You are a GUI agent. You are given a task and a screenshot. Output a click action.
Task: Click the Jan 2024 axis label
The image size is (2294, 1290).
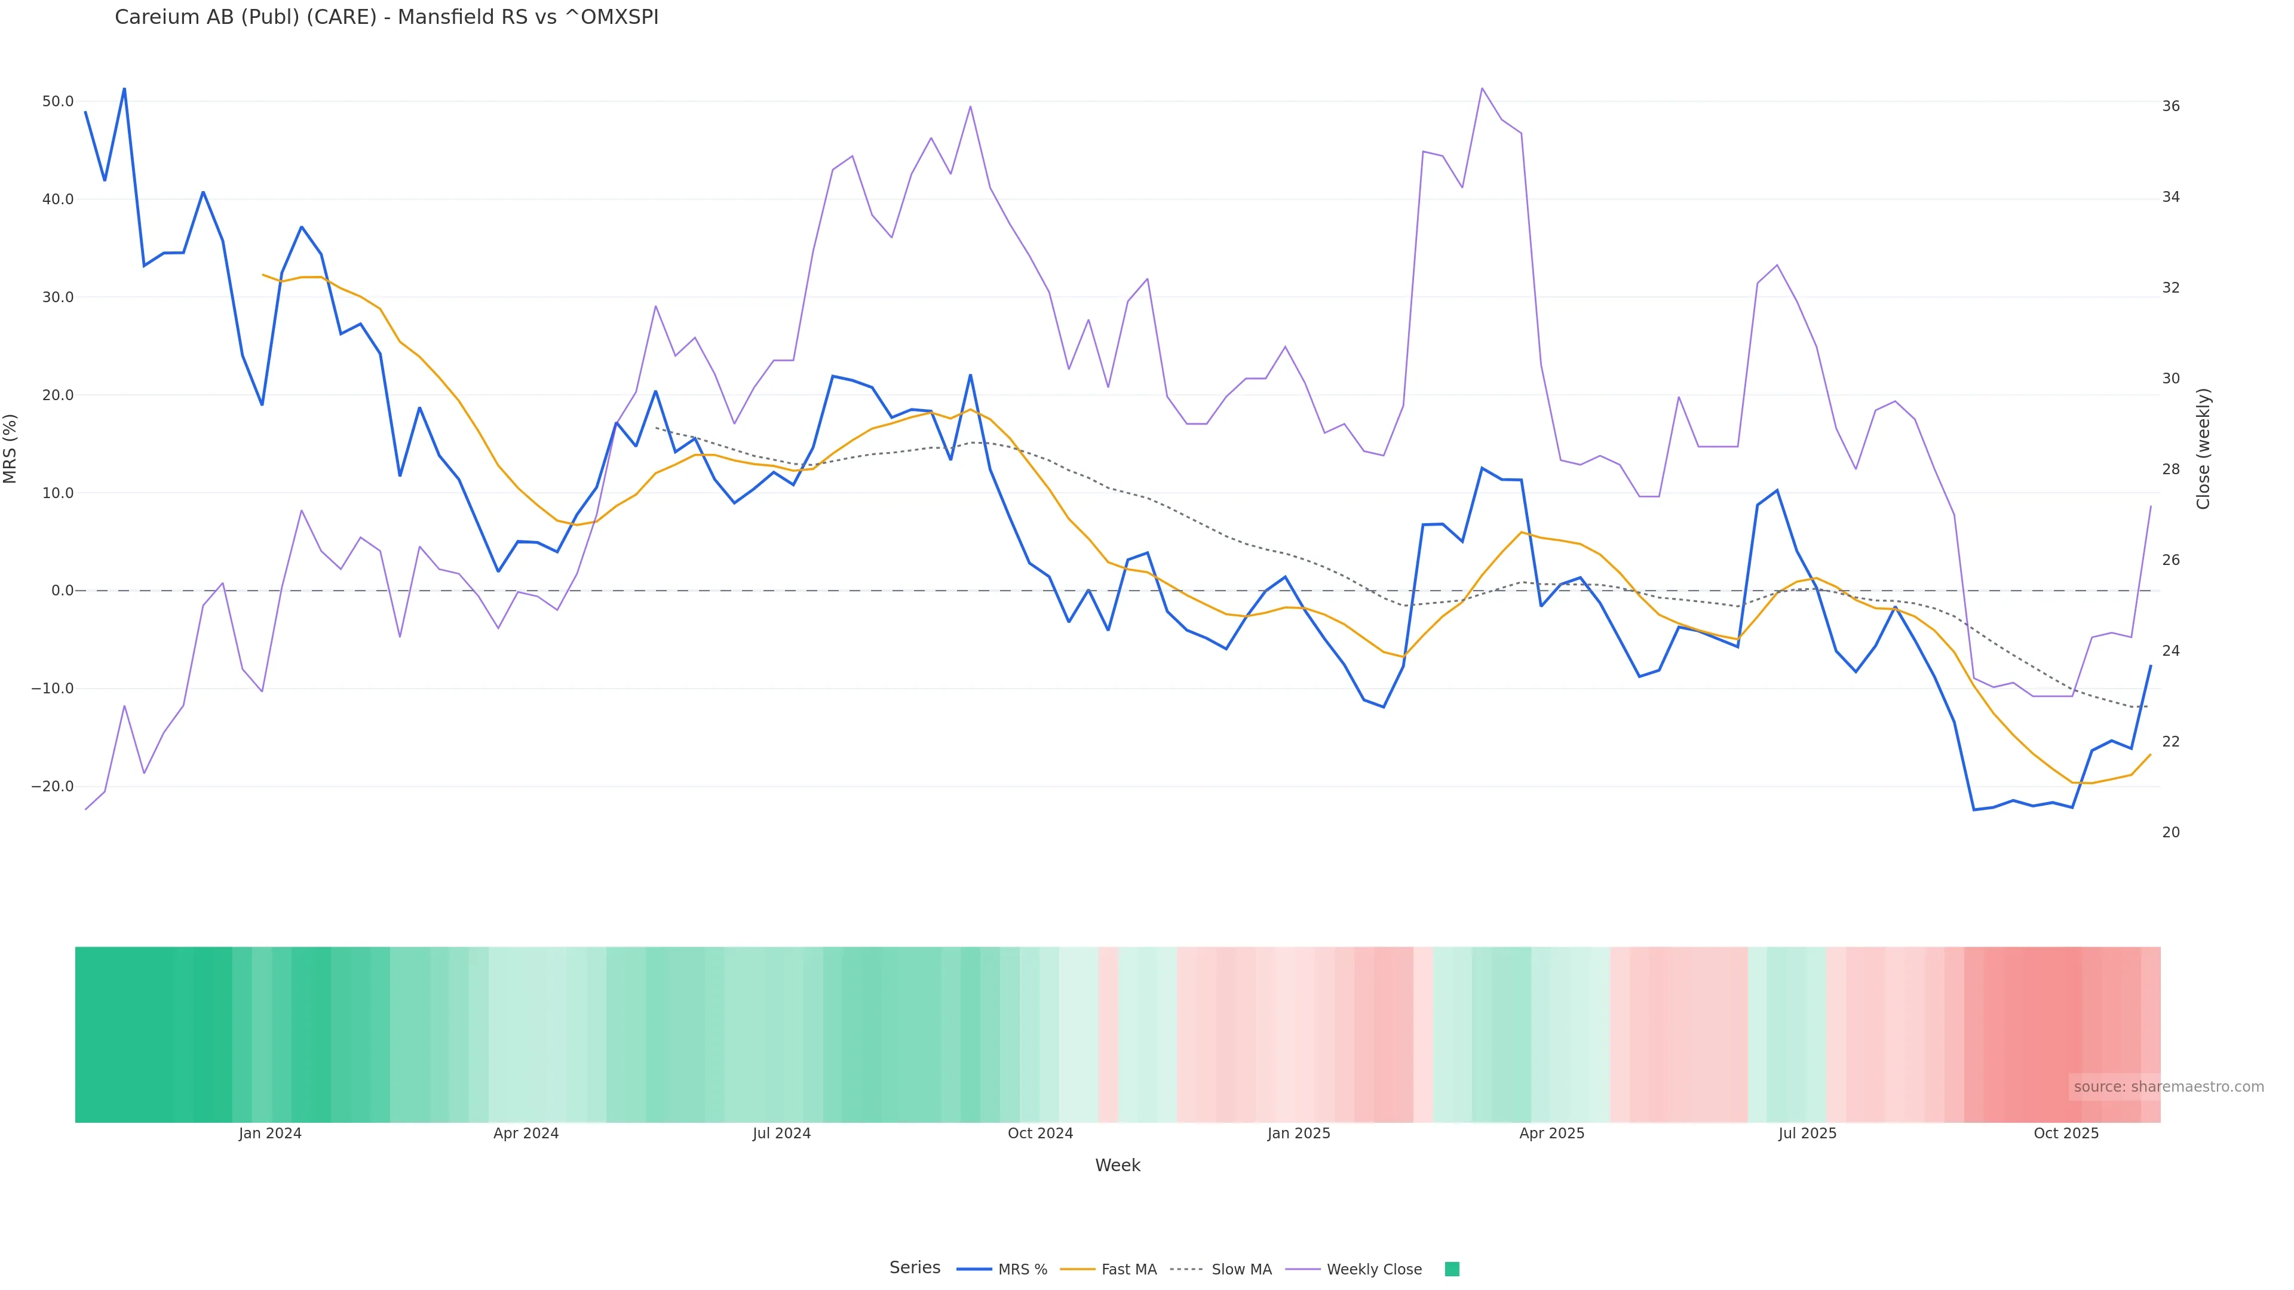coord(270,1134)
